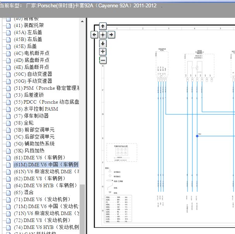Open (5B) 前部空调单元

coord(34,130)
